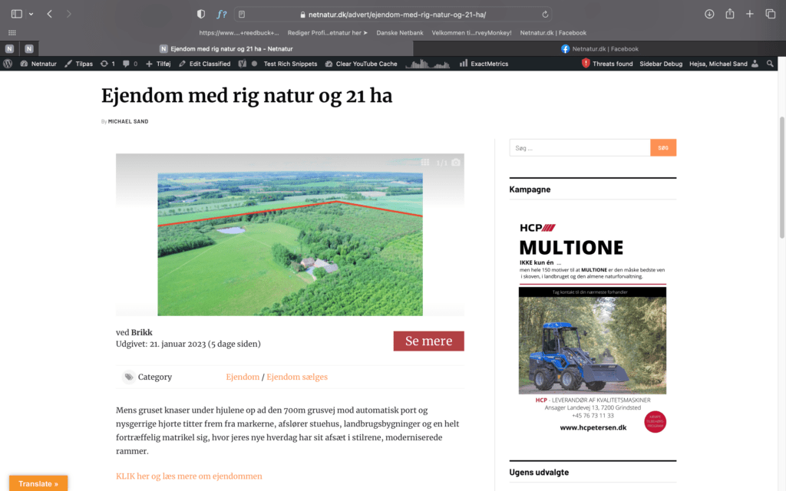This screenshot has width=786, height=491.
Task: Toggle the privacy shield icon
Action: (x=201, y=14)
